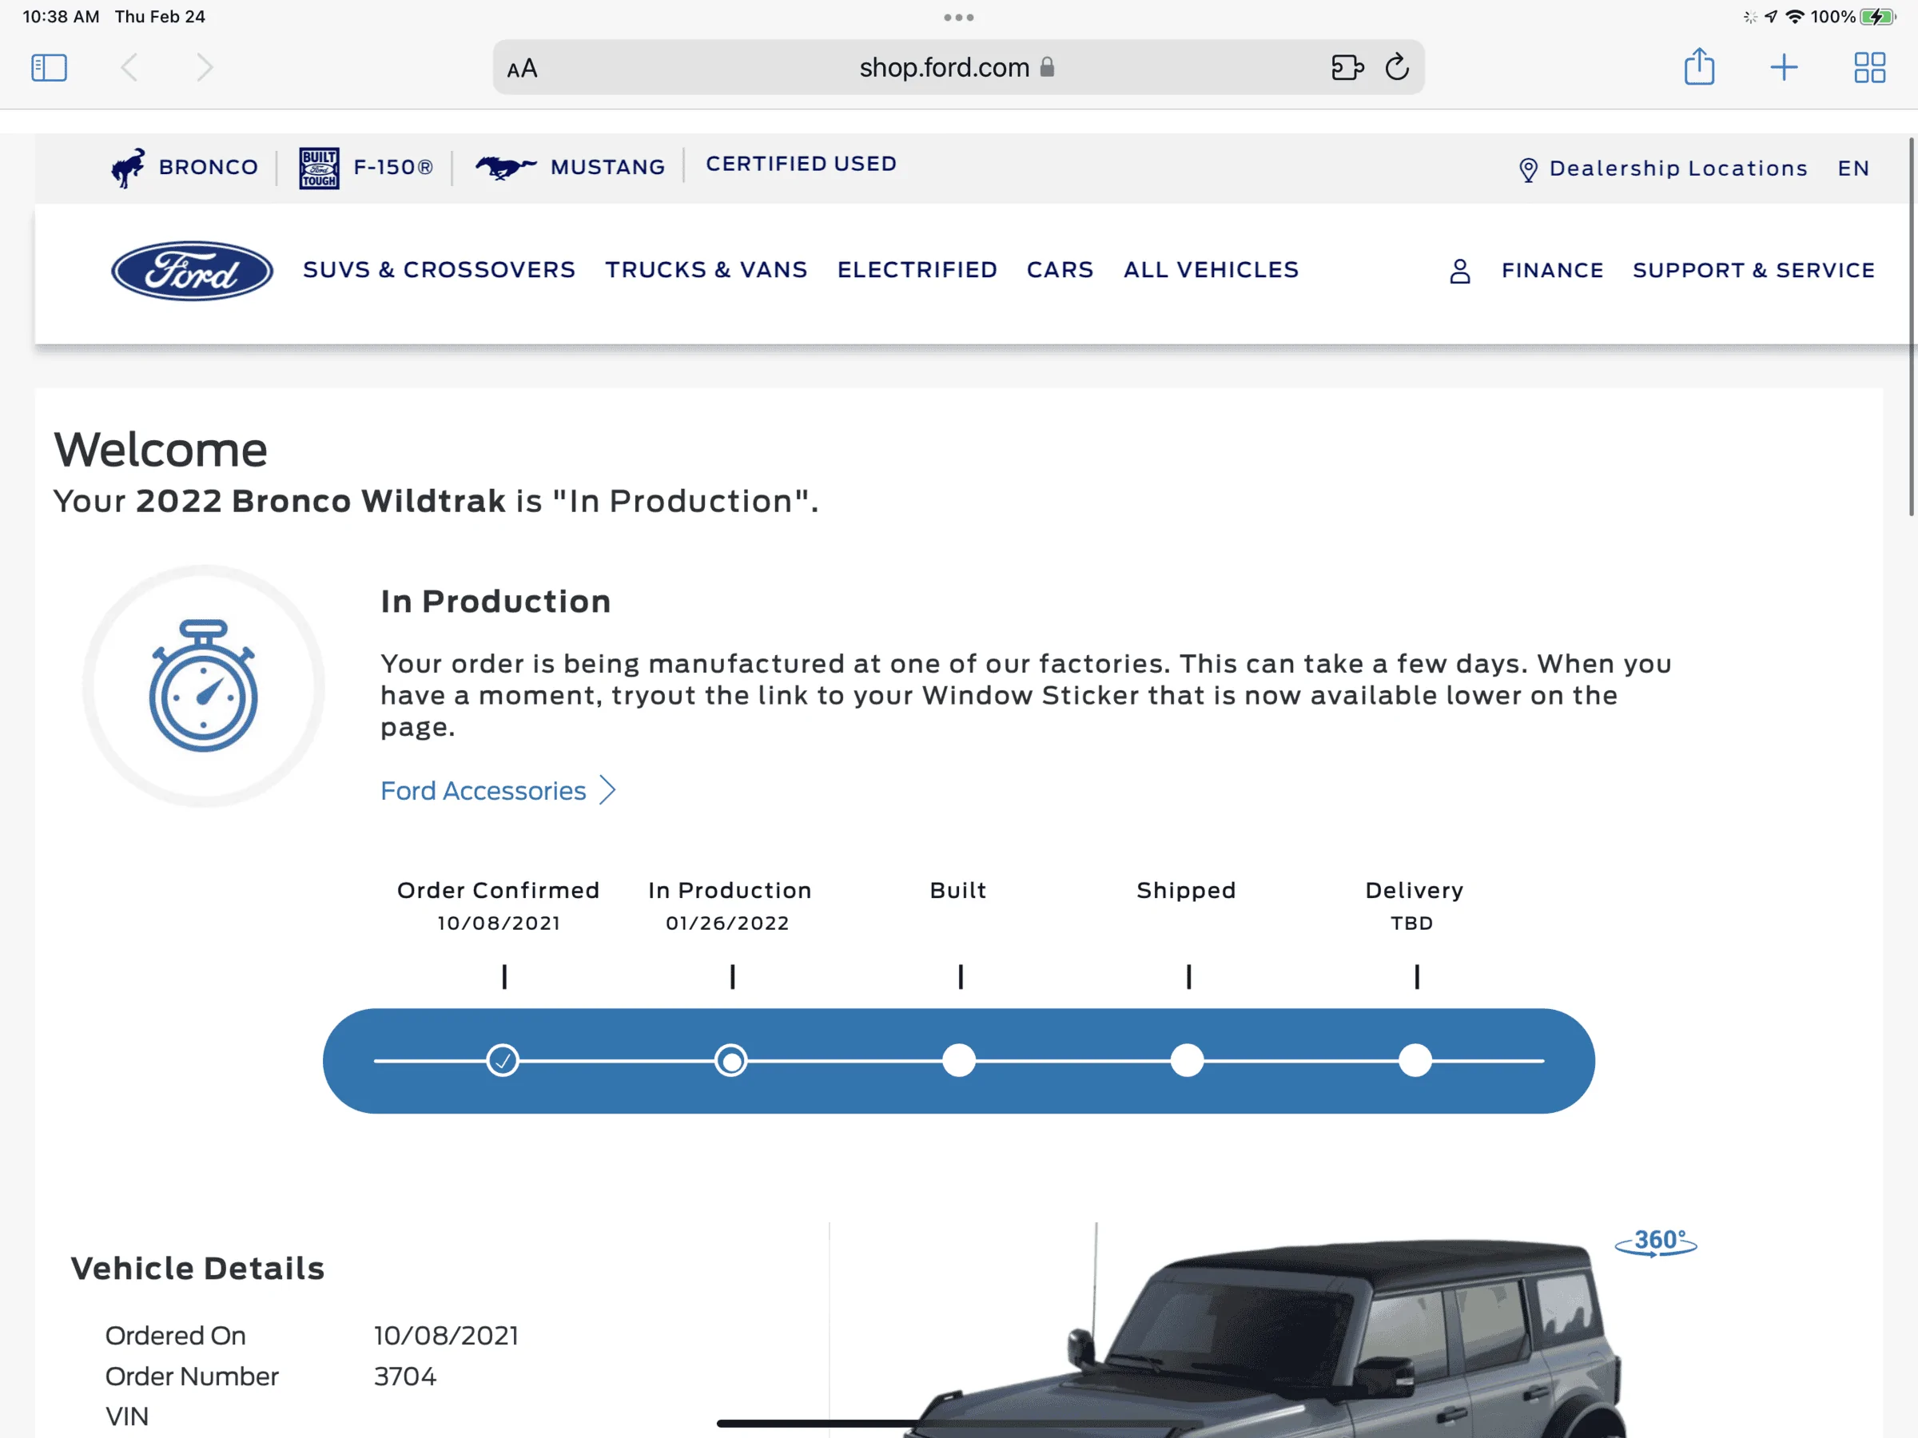The height and width of the screenshot is (1438, 1918).
Task: Open the AA reader text-size menu
Action: pos(522,69)
